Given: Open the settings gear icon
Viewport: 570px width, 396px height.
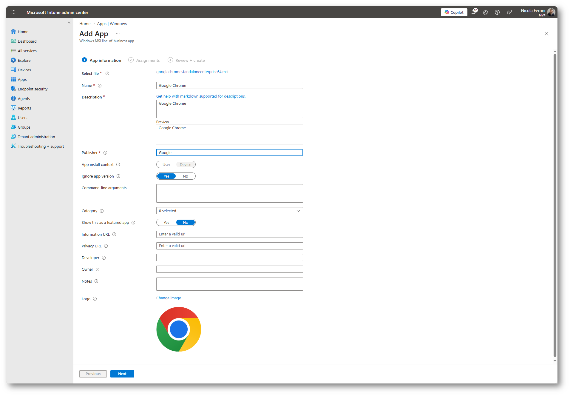Looking at the screenshot, I should [x=485, y=12].
